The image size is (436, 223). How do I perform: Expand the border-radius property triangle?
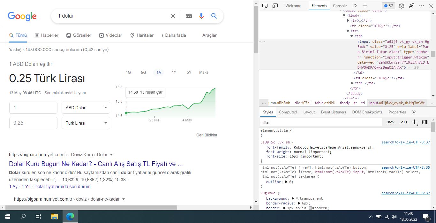click(x=299, y=203)
